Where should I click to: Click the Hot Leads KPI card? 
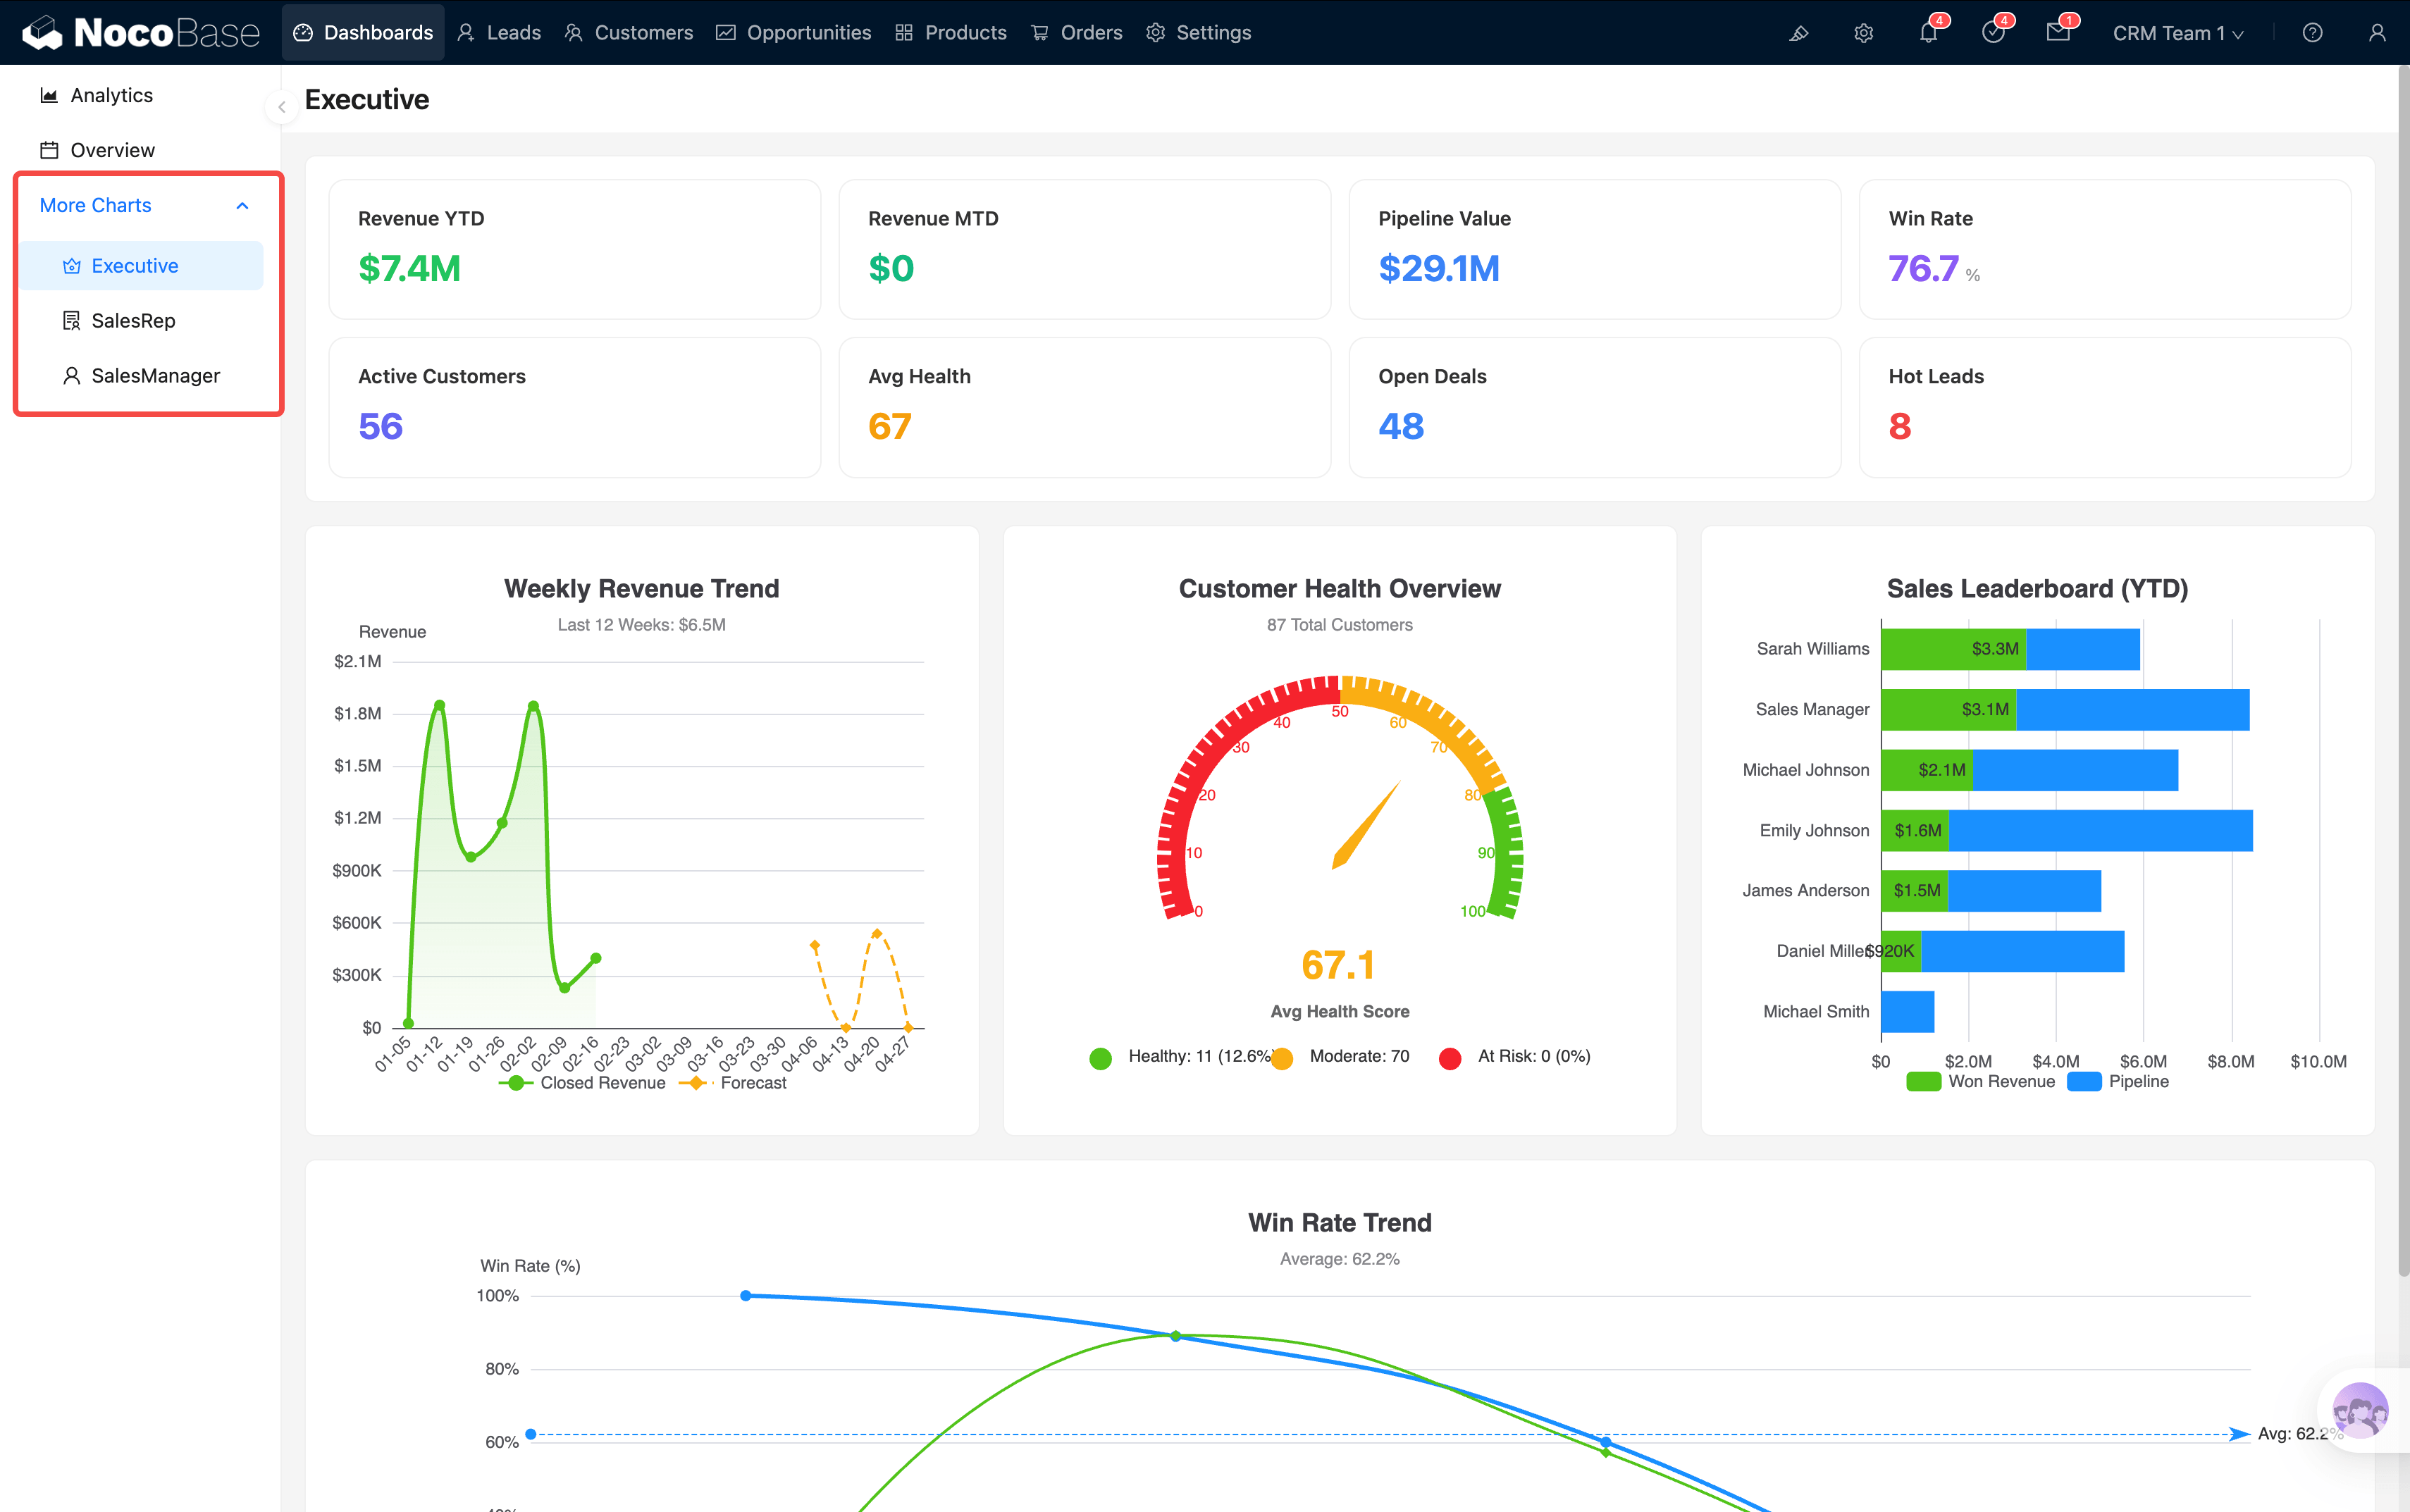click(x=2104, y=407)
